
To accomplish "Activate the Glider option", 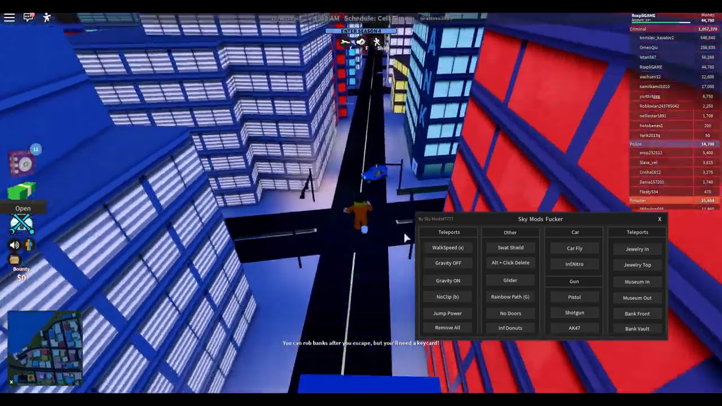I will (x=510, y=280).
